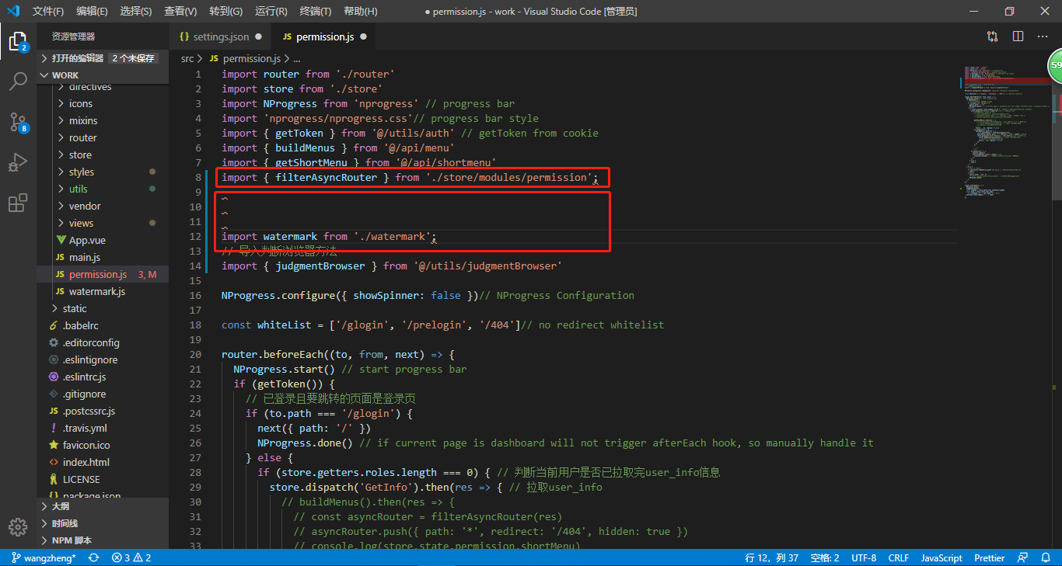
Task: Open the 终端(T) menu
Action: click(315, 11)
